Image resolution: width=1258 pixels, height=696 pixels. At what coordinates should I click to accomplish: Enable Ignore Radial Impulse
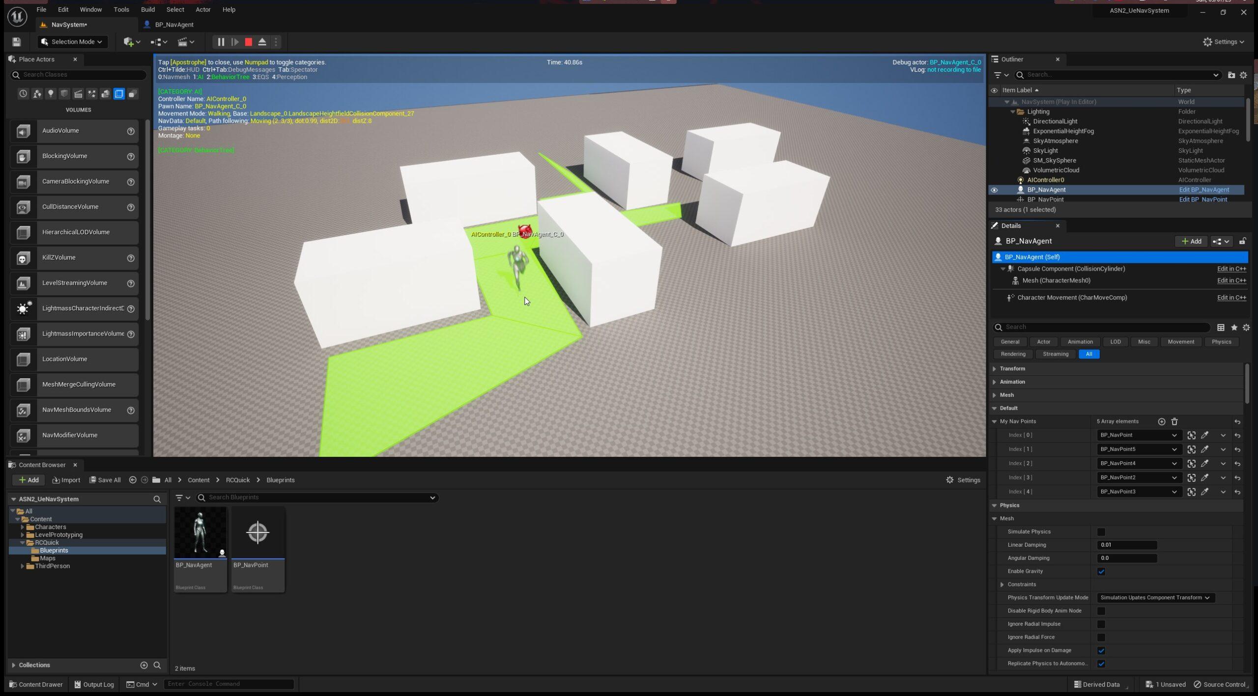[x=1101, y=624]
